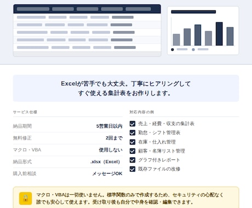Click the dark legend dot under chart

(x=173, y=49)
